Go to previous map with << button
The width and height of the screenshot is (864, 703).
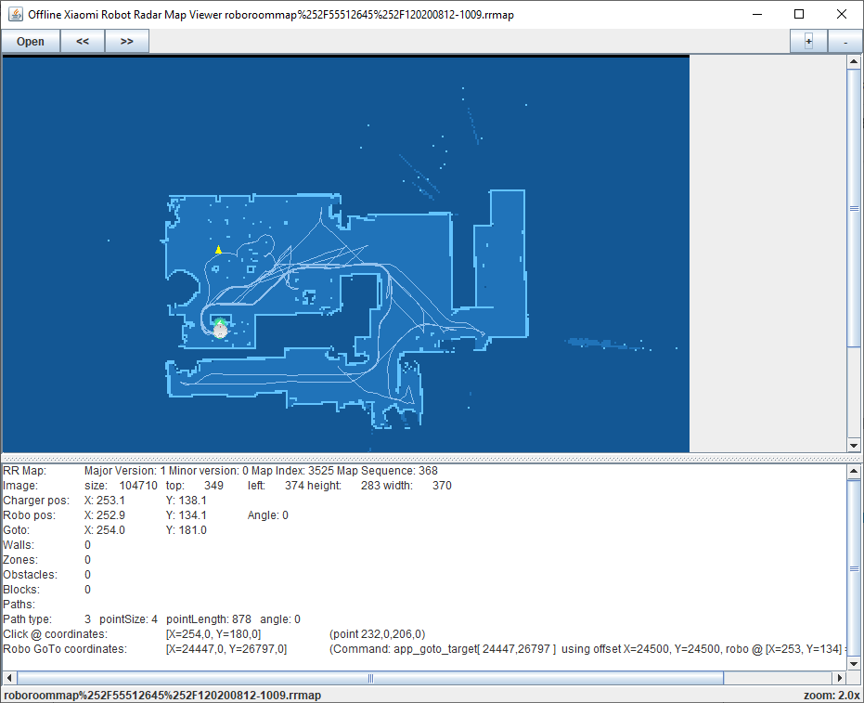click(x=83, y=41)
